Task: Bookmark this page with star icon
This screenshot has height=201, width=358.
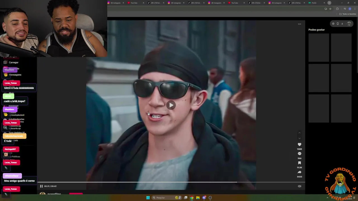Action: point(330,9)
